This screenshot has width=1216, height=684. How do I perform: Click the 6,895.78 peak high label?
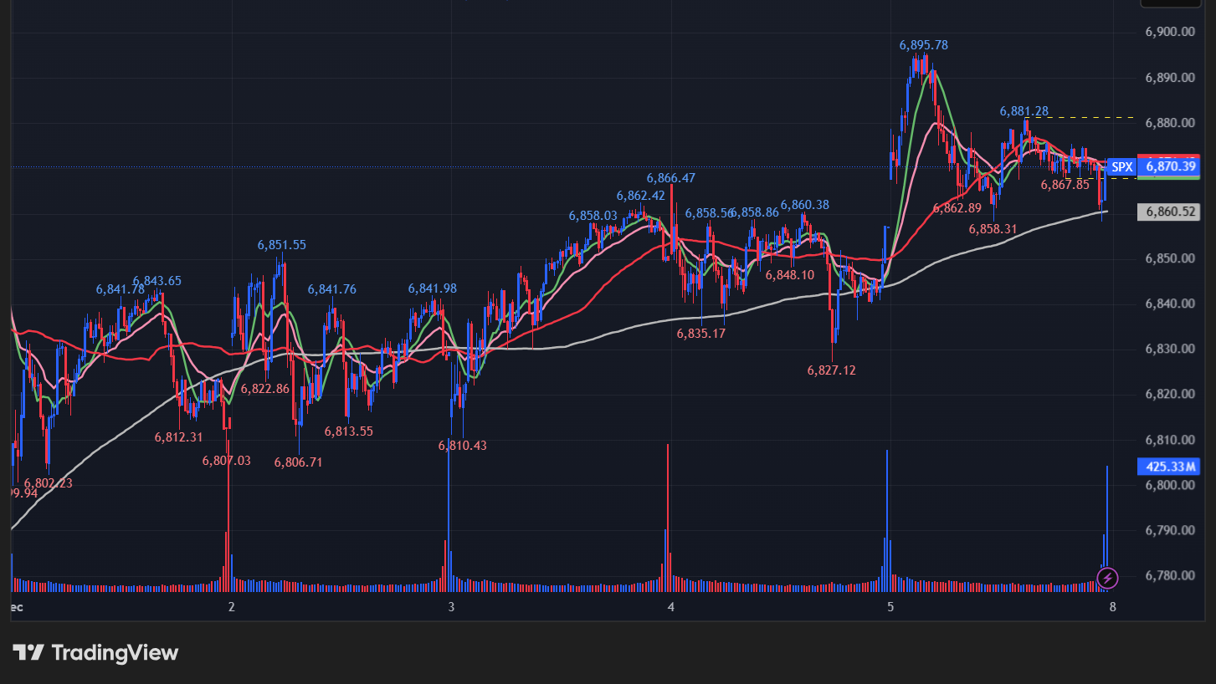point(923,45)
